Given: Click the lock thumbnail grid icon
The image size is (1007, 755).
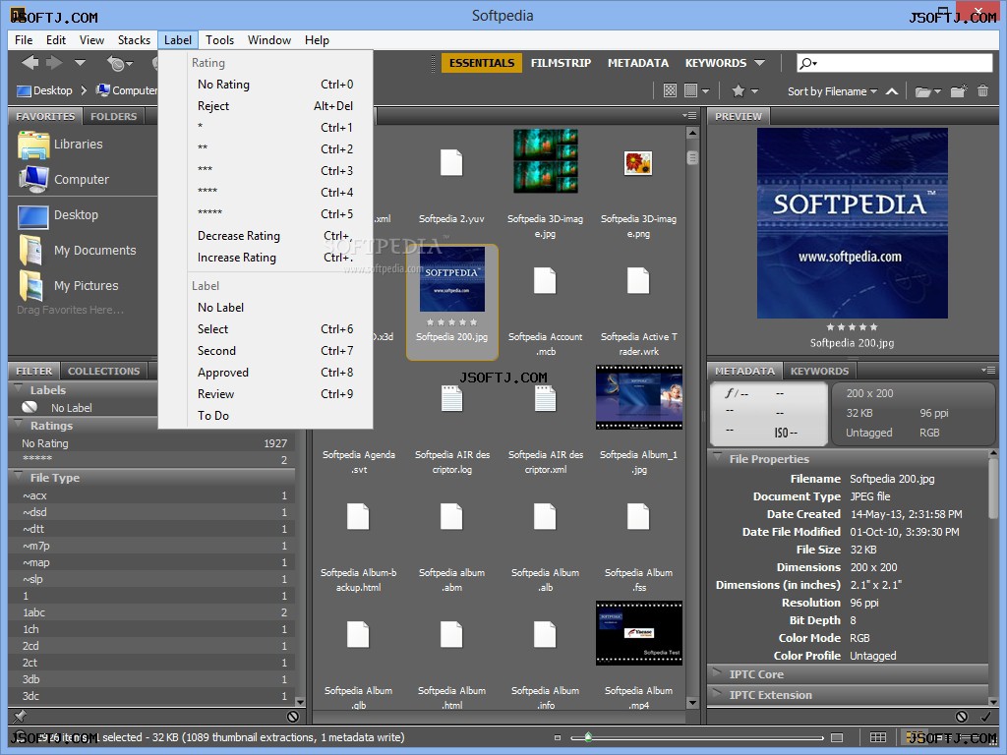Looking at the screenshot, I should point(878,737).
